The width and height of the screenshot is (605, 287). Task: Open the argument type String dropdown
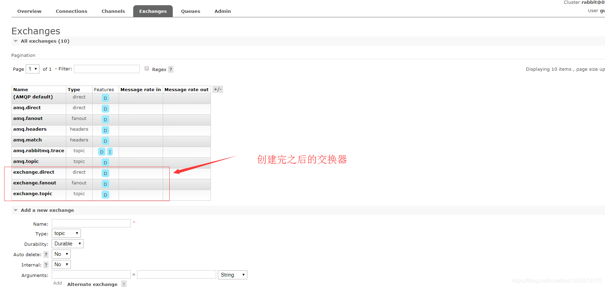point(232,275)
